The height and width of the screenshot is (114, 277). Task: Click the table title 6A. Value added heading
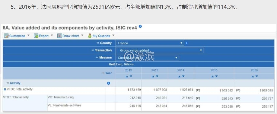(70, 28)
